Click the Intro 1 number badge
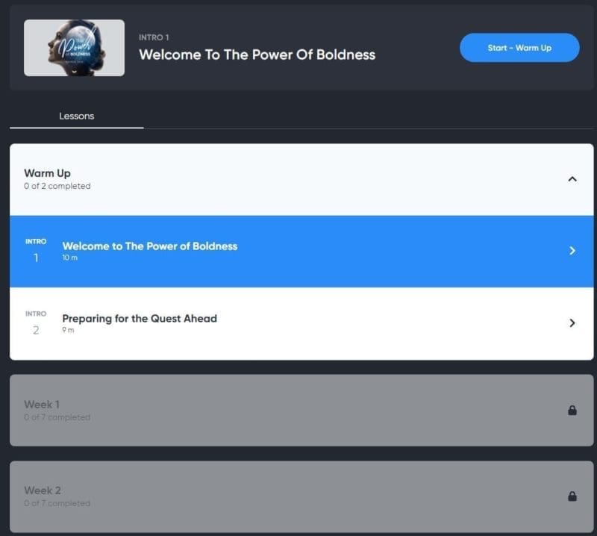Screen dimensions: 597x536 pos(36,251)
